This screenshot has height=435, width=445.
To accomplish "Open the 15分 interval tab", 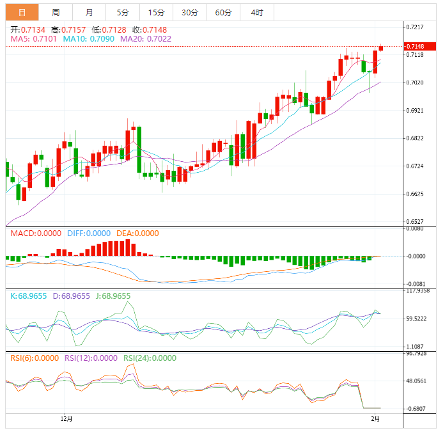I will point(156,12).
